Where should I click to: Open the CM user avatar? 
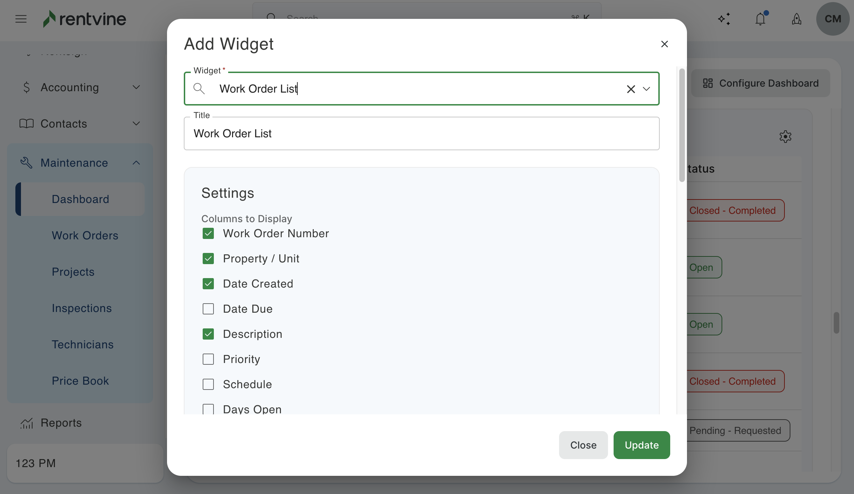pyautogui.click(x=832, y=19)
